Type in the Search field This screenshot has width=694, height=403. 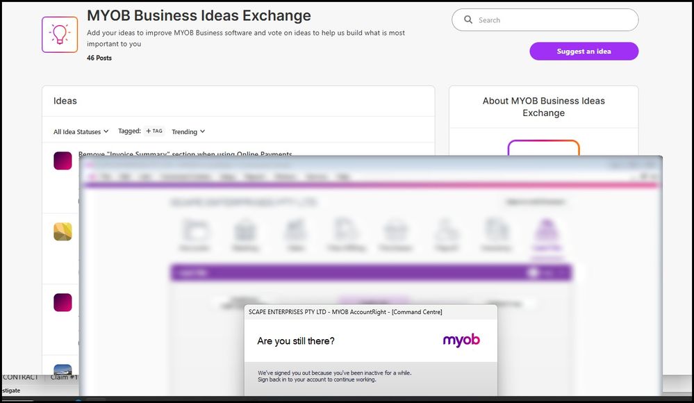552,20
